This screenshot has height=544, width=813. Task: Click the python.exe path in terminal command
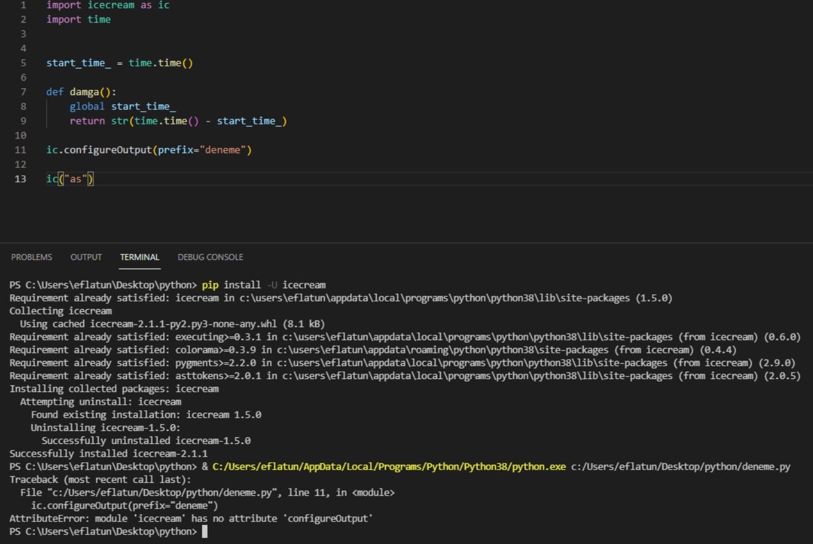pyautogui.click(x=389, y=467)
